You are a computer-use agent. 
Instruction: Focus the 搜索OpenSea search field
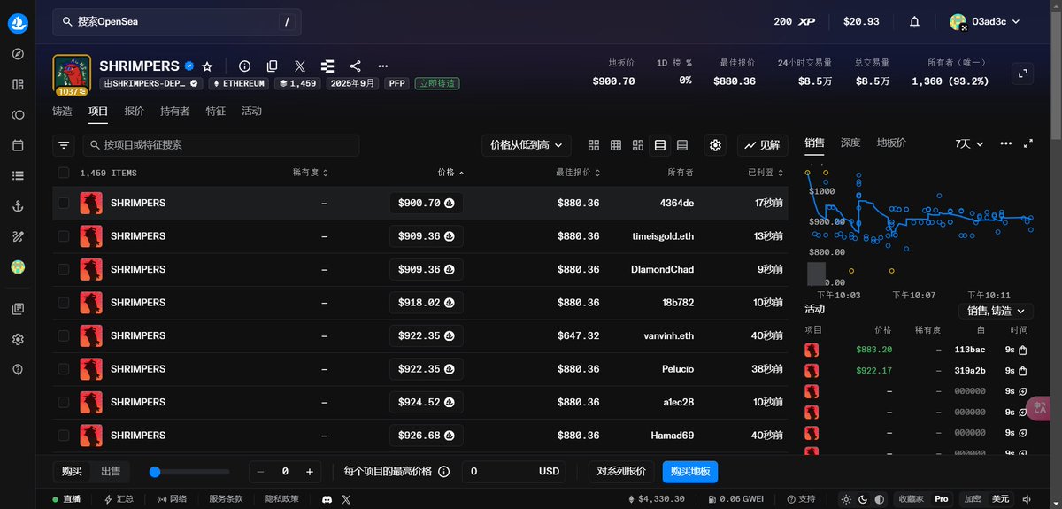[x=177, y=22]
